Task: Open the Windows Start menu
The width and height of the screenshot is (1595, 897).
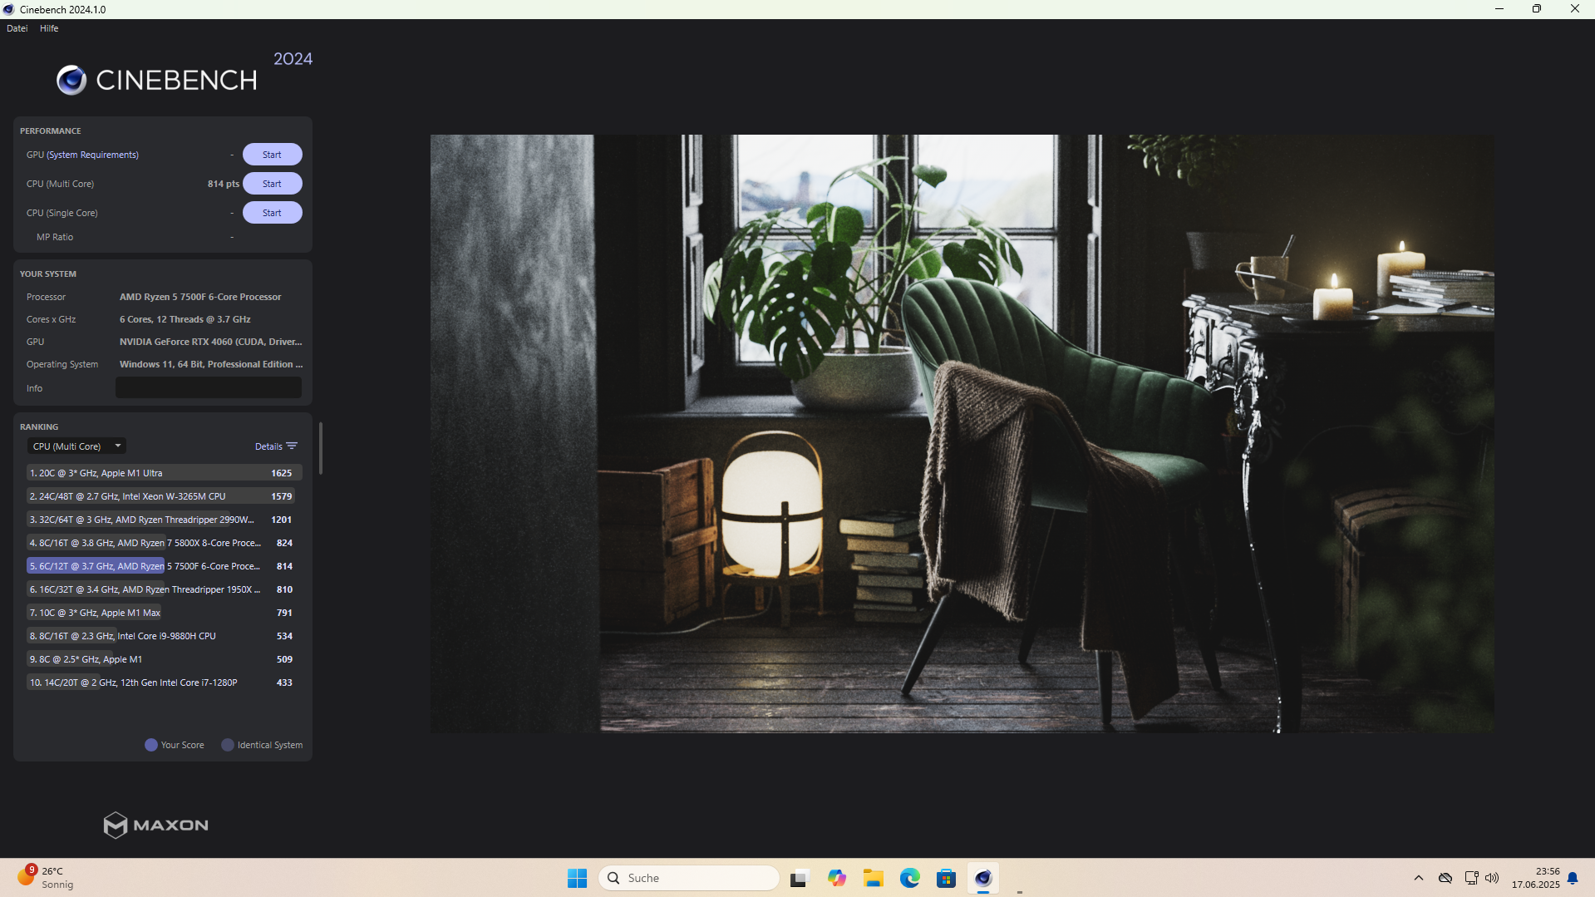Action: (x=577, y=877)
